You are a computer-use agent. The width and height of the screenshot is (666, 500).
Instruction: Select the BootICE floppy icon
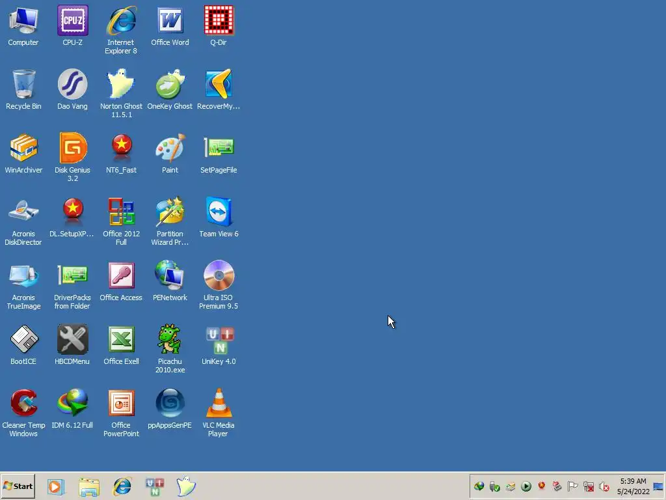pyautogui.click(x=23, y=344)
